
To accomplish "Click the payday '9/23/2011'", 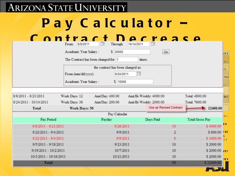I will [x=122, y=144].
